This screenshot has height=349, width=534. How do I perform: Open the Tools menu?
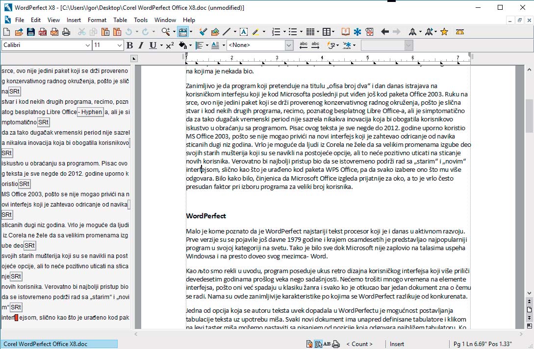tap(141, 20)
